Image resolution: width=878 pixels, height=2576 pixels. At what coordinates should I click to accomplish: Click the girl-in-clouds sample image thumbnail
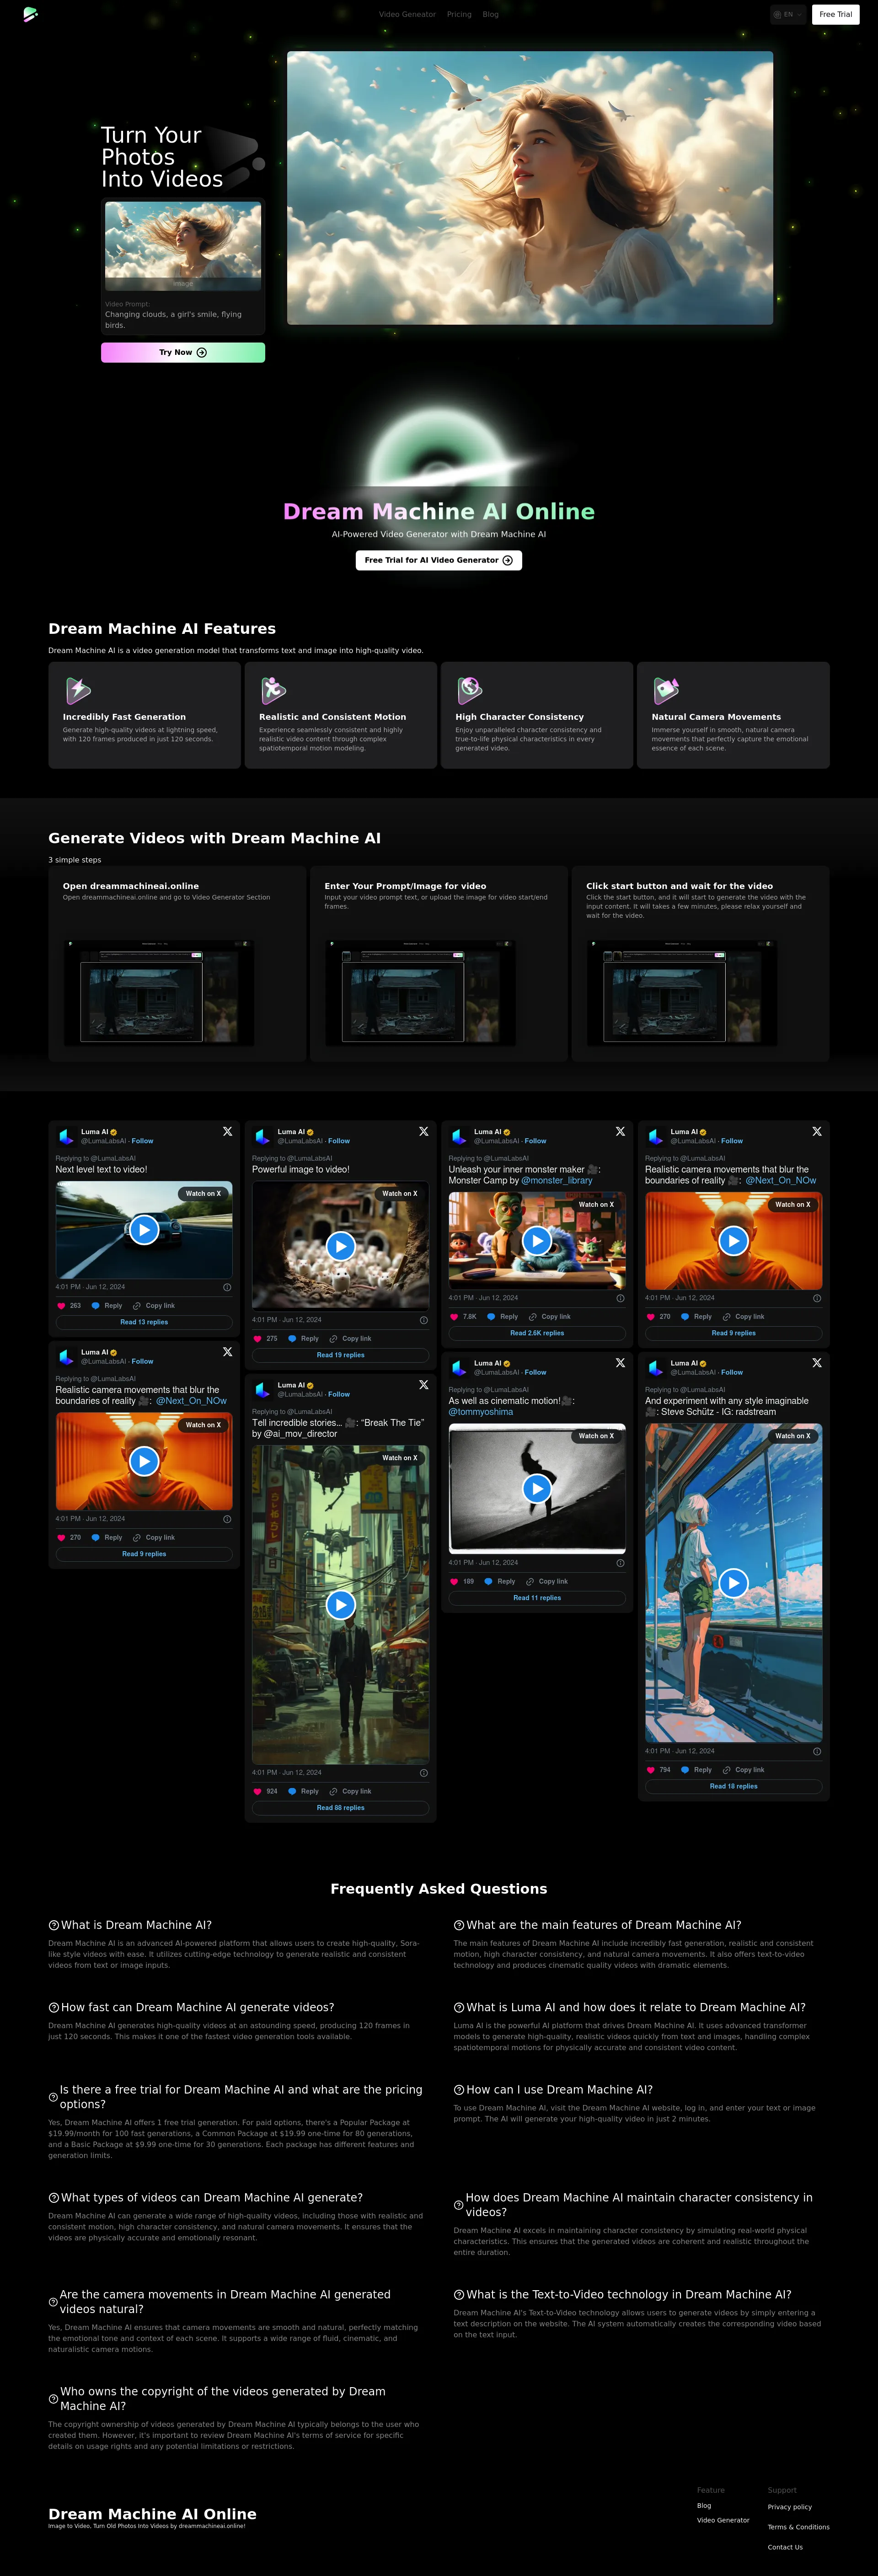(x=183, y=245)
